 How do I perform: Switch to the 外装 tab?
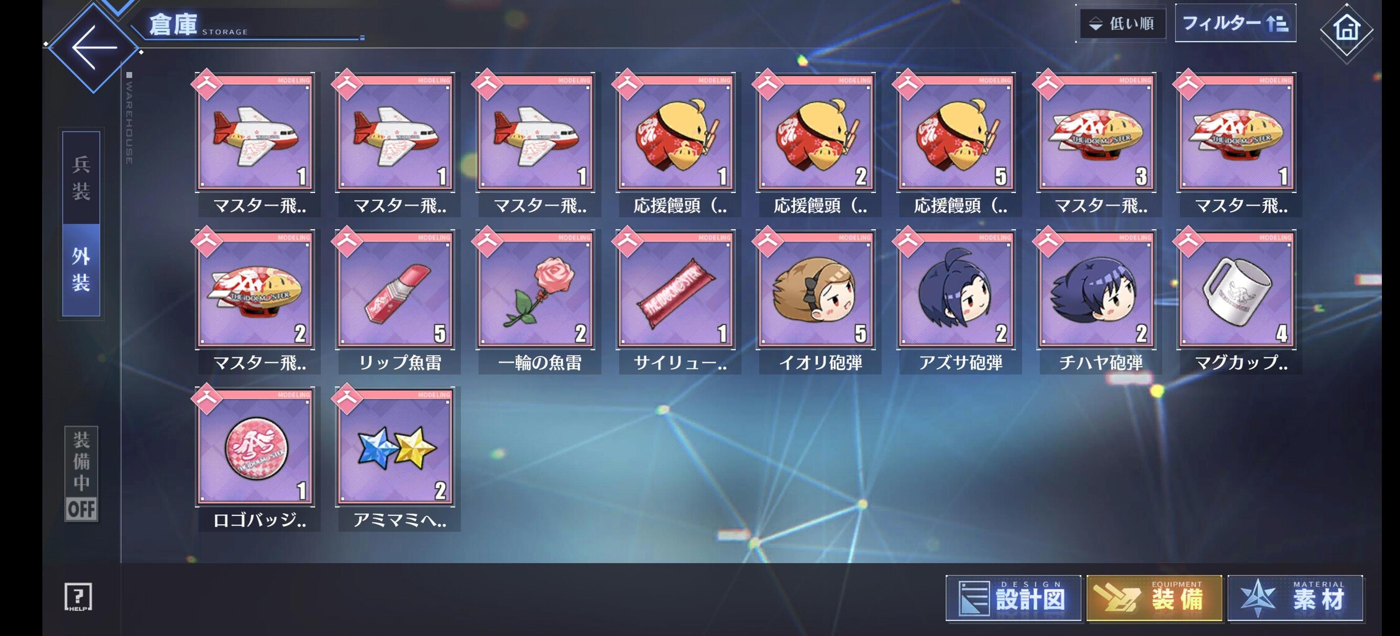coord(81,270)
